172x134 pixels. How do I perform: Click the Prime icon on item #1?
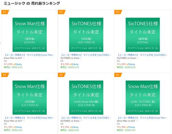(x=18, y=64)
